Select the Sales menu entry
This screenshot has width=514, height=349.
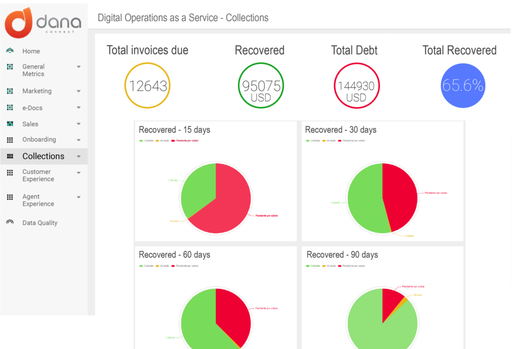pos(30,124)
